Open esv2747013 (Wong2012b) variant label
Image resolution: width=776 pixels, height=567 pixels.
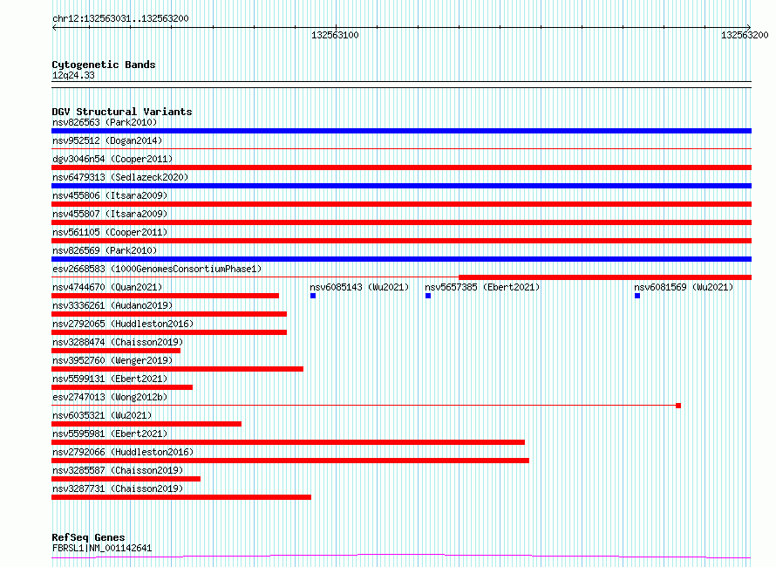pyautogui.click(x=110, y=397)
